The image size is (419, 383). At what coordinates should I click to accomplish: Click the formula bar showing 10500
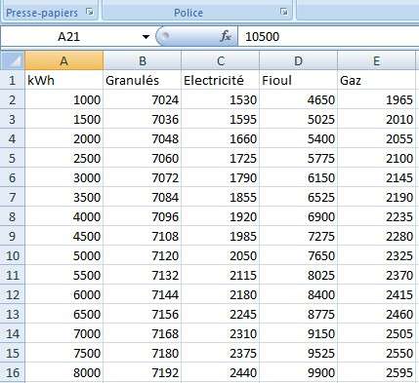click(x=328, y=36)
